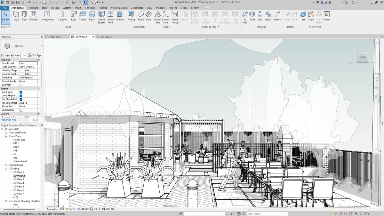The width and height of the screenshot is (384, 216).
Task: Click the BACK face of ViewCube
Action: 363,57
